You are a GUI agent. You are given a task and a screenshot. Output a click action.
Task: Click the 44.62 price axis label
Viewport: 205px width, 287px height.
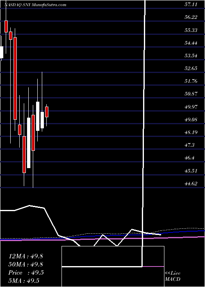coord(191,183)
